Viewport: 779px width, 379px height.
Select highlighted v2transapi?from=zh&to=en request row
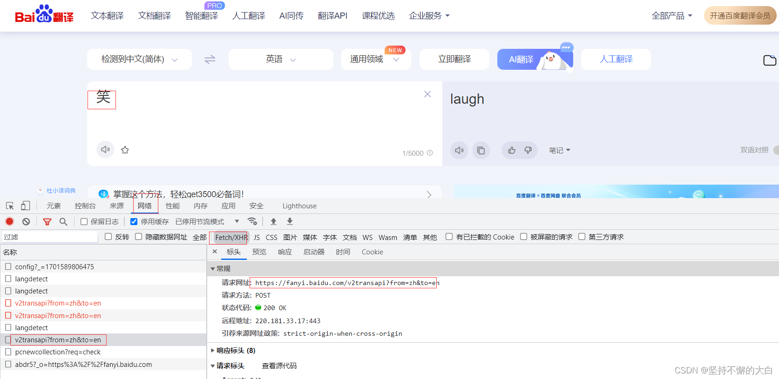coord(103,340)
